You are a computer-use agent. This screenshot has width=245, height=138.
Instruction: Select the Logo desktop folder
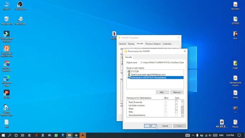[235, 65]
